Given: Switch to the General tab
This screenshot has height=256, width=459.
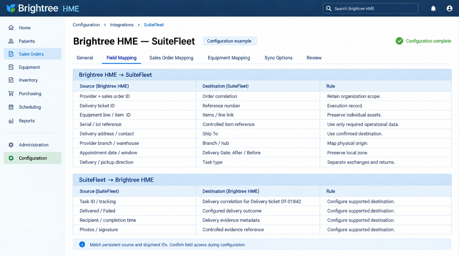Looking at the screenshot, I should pyautogui.click(x=85, y=58).
